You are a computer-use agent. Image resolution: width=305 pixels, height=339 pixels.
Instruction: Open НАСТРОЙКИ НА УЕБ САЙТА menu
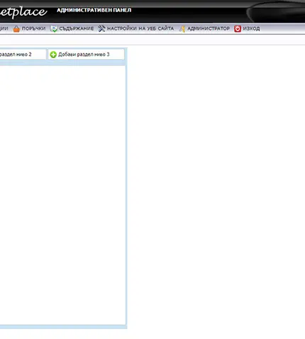tap(140, 28)
